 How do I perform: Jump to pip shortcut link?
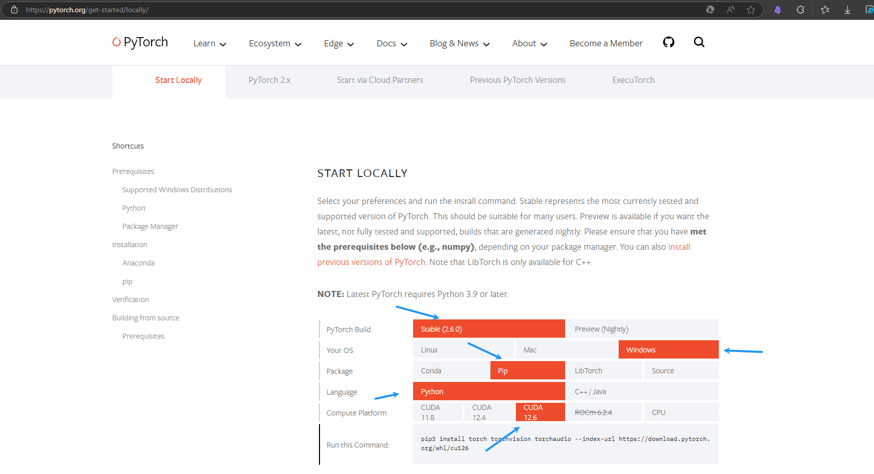[127, 281]
